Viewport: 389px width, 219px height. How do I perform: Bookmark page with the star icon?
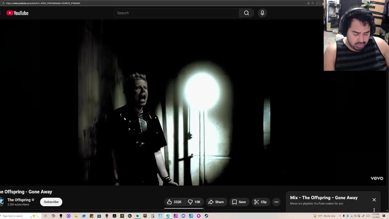pos(317,3)
